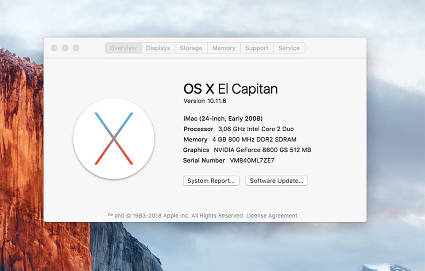Click the window's zoom button
This screenshot has width=425, height=271.
76,48
